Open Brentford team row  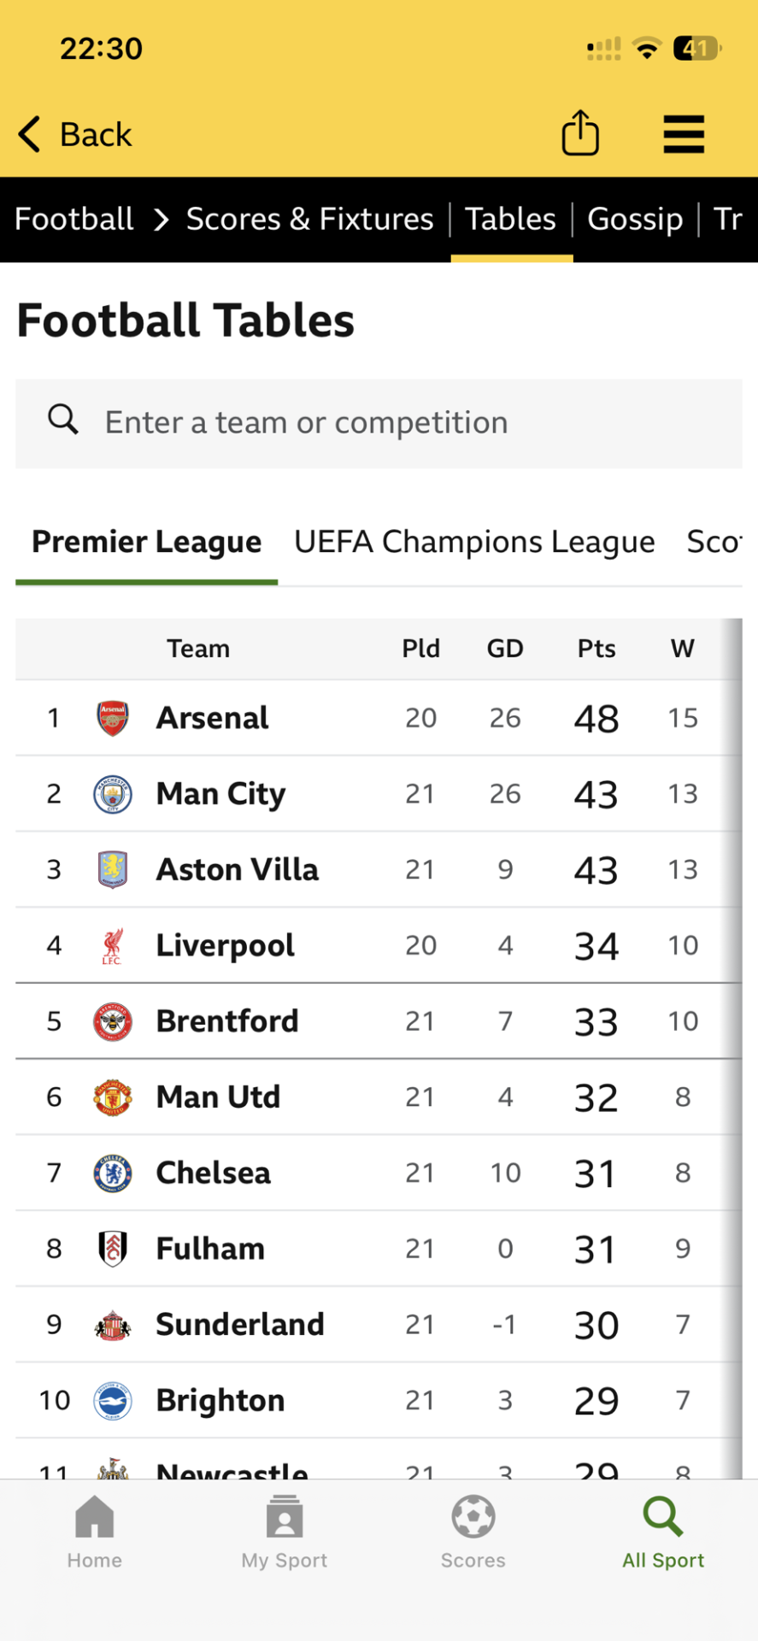[226, 1021]
